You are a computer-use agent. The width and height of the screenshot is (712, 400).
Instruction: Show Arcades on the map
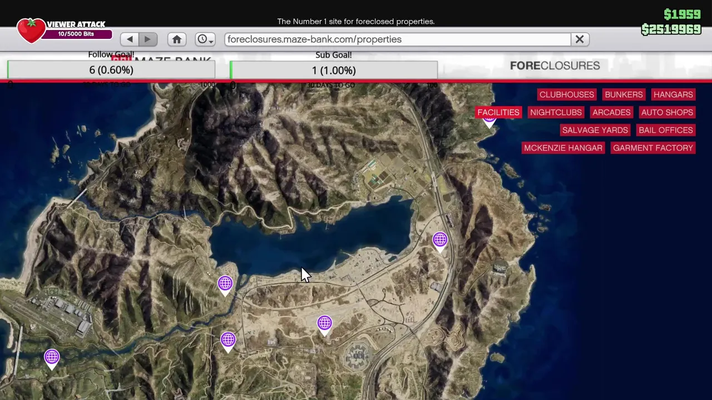point(611,112)
